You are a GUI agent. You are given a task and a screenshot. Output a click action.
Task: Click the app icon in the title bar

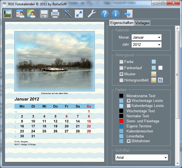click(x=4, y=4)
